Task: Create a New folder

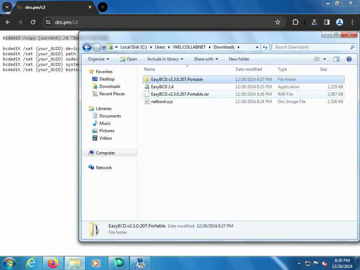Action: [x=239, y=59]
